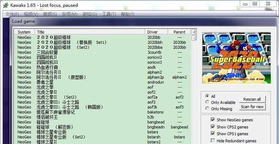Screen dimensions: 279x144
Task: Sort list by System column header
Action: pos(24,32)
